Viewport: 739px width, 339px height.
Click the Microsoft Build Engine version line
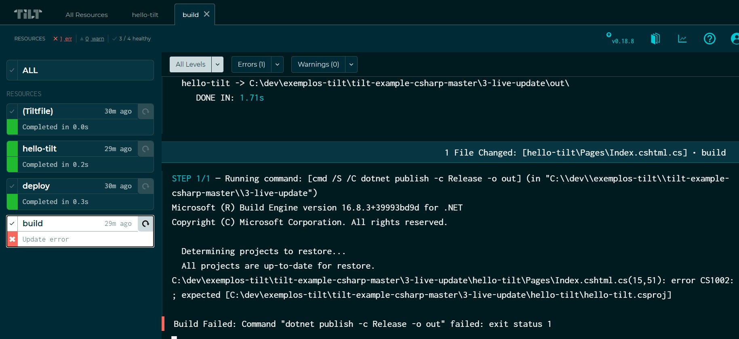pyautogui.click(x=317, y=208)
